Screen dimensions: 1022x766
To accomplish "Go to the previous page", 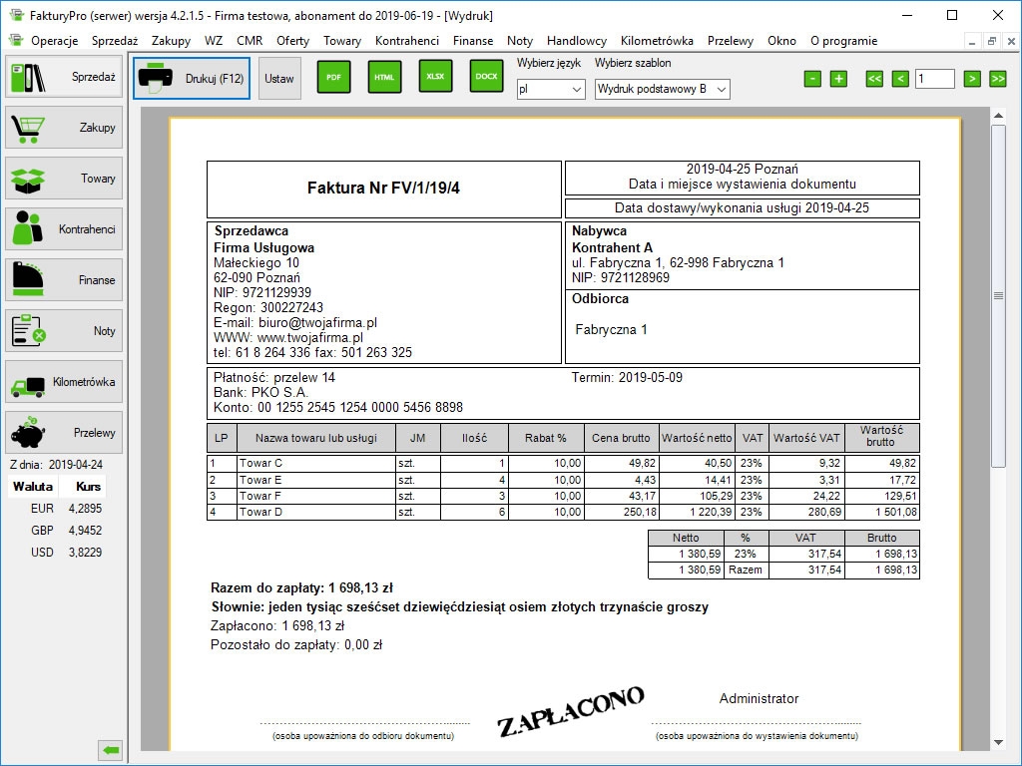I will click(900, 79).
